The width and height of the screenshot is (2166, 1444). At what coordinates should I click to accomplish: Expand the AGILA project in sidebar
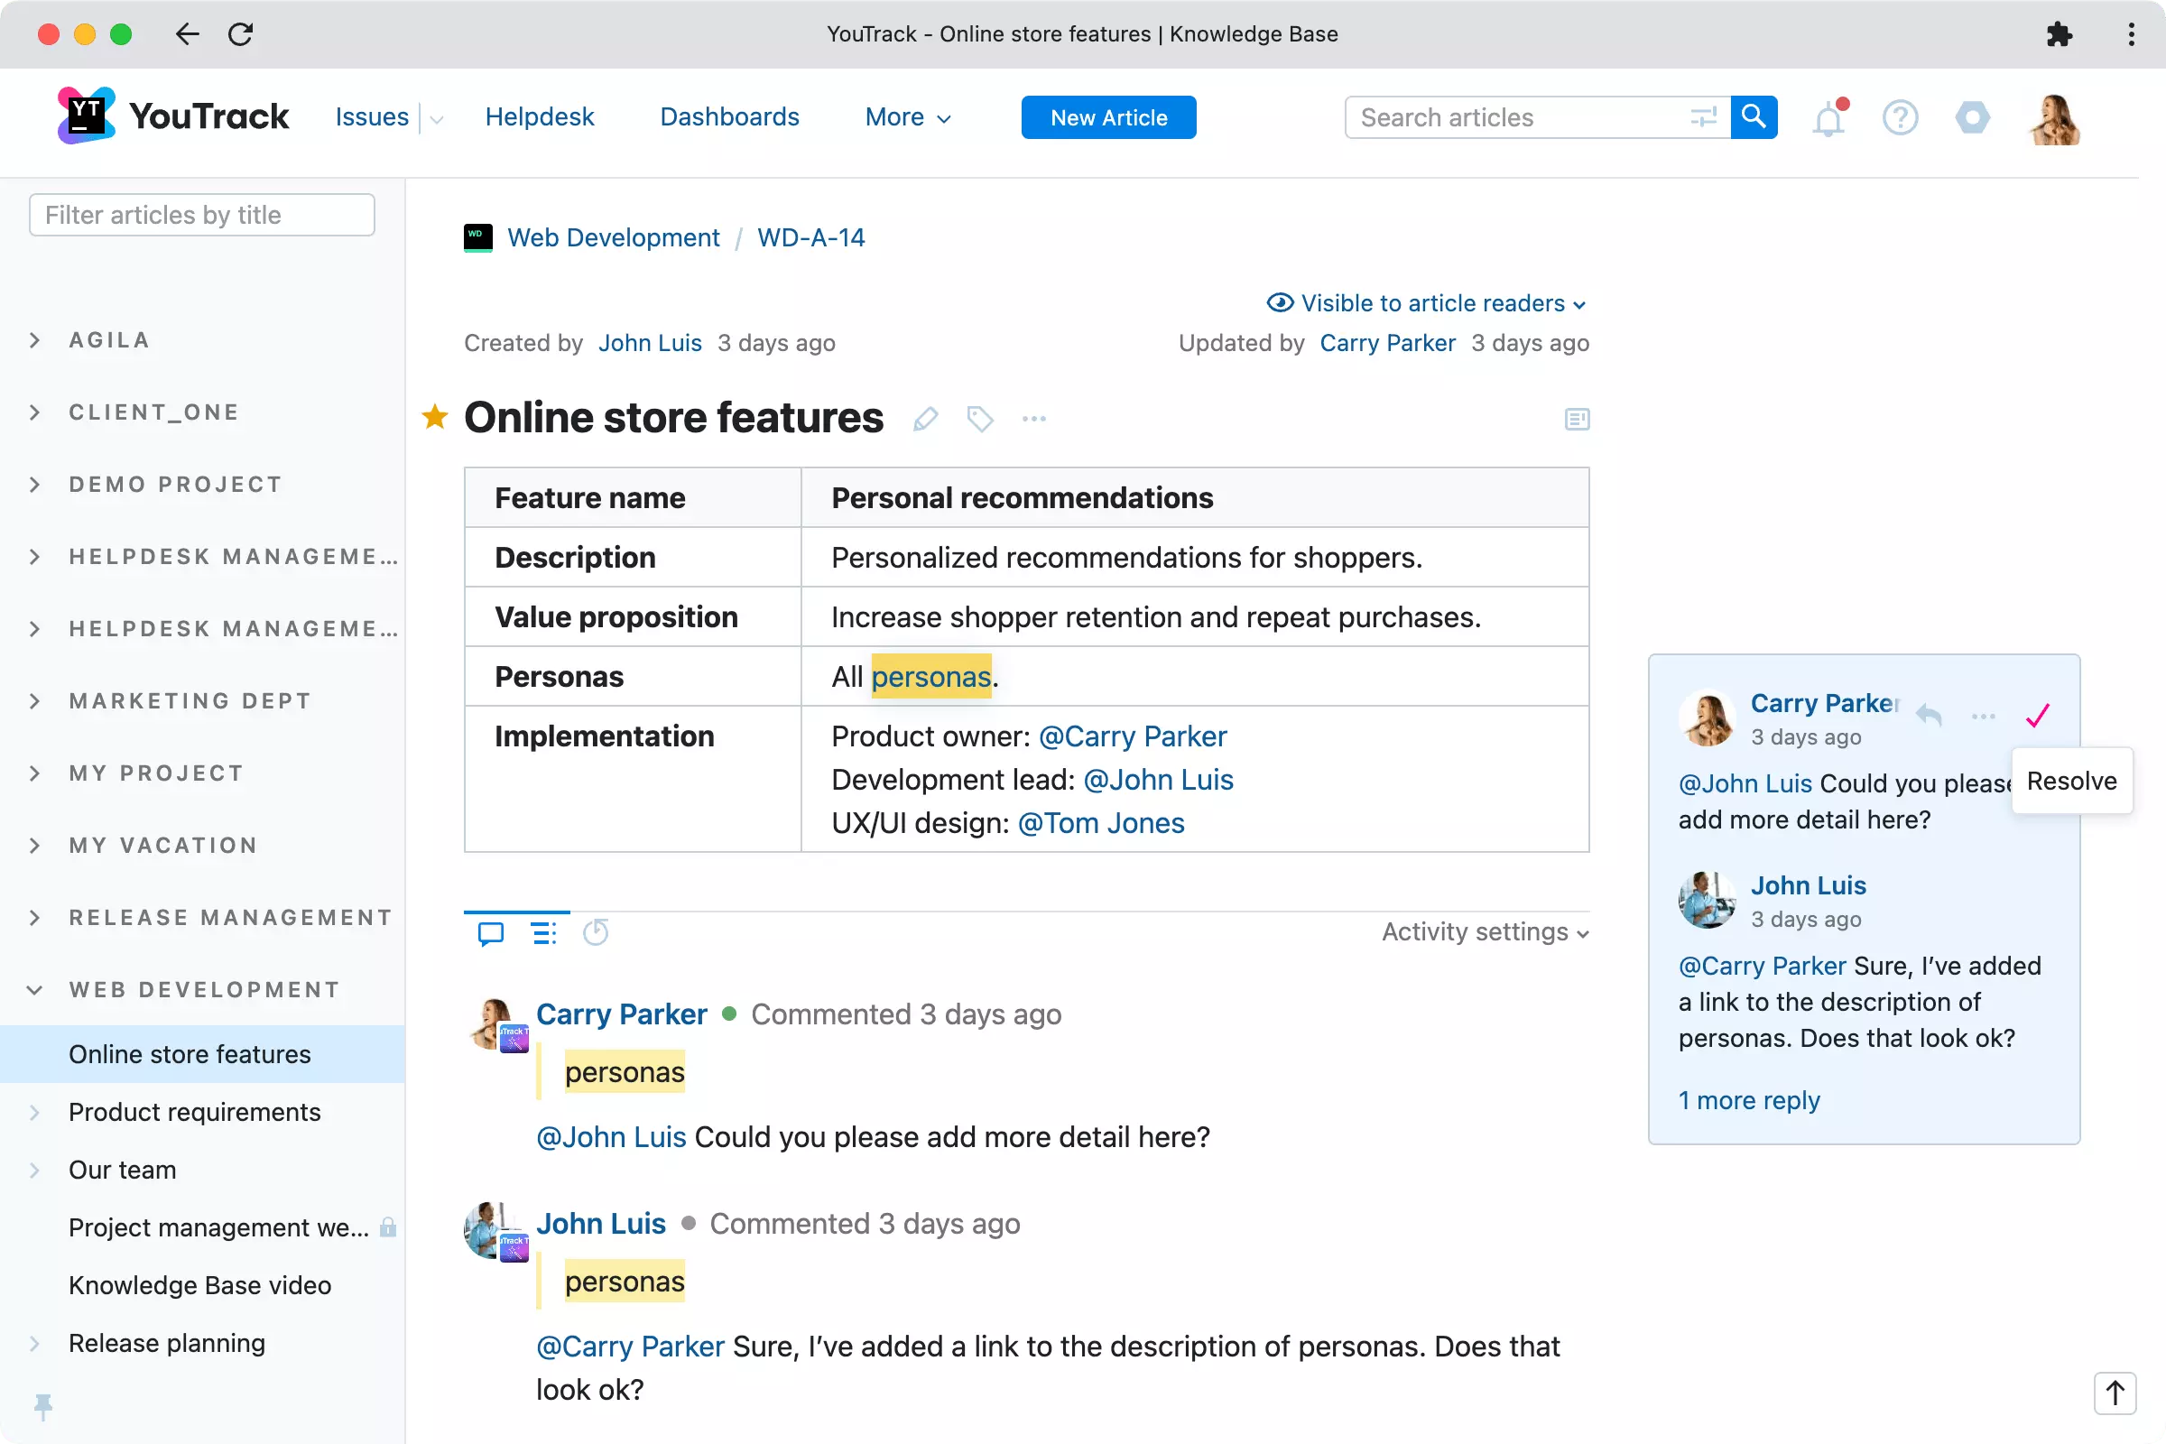point(37,338)
